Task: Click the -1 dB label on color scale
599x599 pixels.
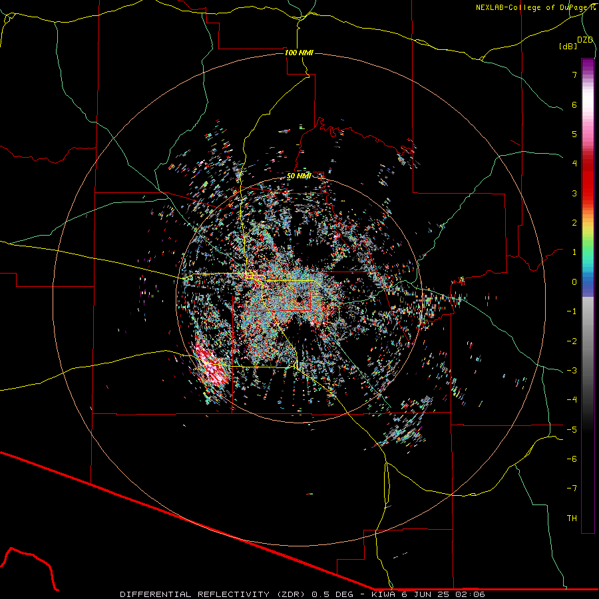Action: (572, 311)
